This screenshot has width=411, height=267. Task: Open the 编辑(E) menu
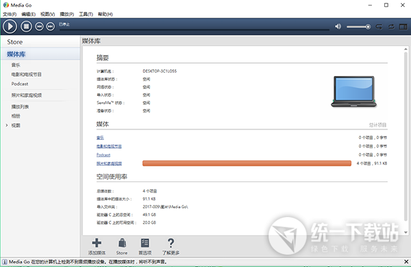click(28, 14)
